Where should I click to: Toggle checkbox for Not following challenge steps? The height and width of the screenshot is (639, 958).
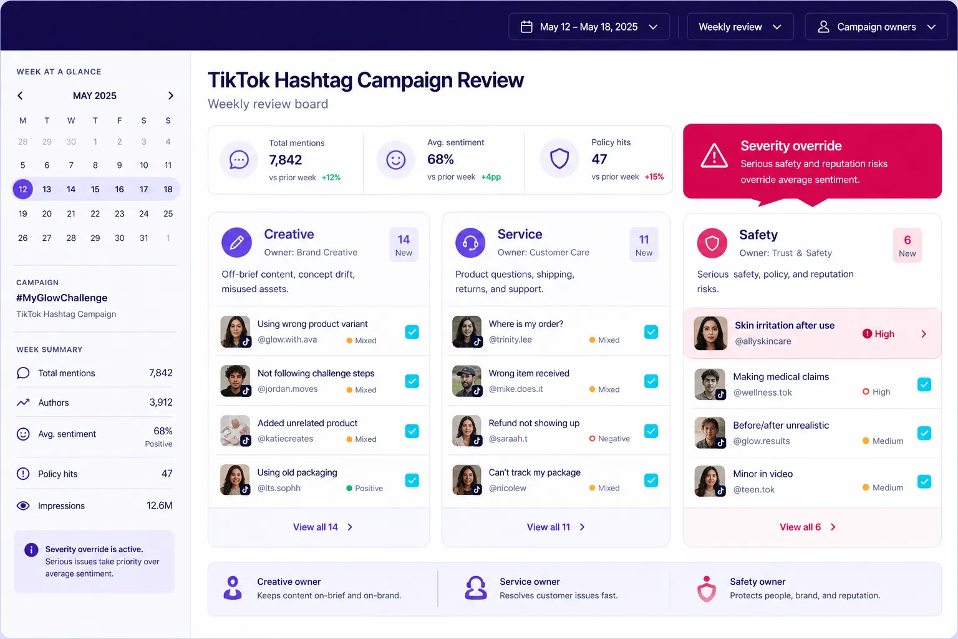[412, 381]
